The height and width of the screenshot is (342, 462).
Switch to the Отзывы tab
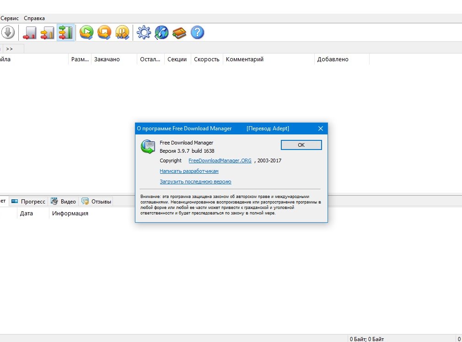[x=97, y=202]
